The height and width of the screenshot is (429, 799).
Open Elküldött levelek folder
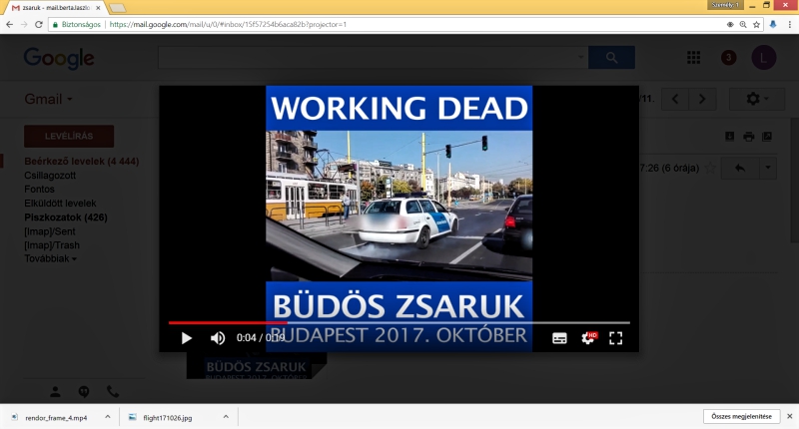tap(60, 204)
